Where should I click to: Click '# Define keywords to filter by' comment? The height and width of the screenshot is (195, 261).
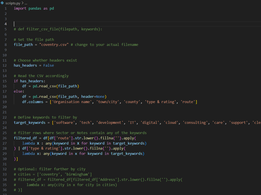(45, 118)
